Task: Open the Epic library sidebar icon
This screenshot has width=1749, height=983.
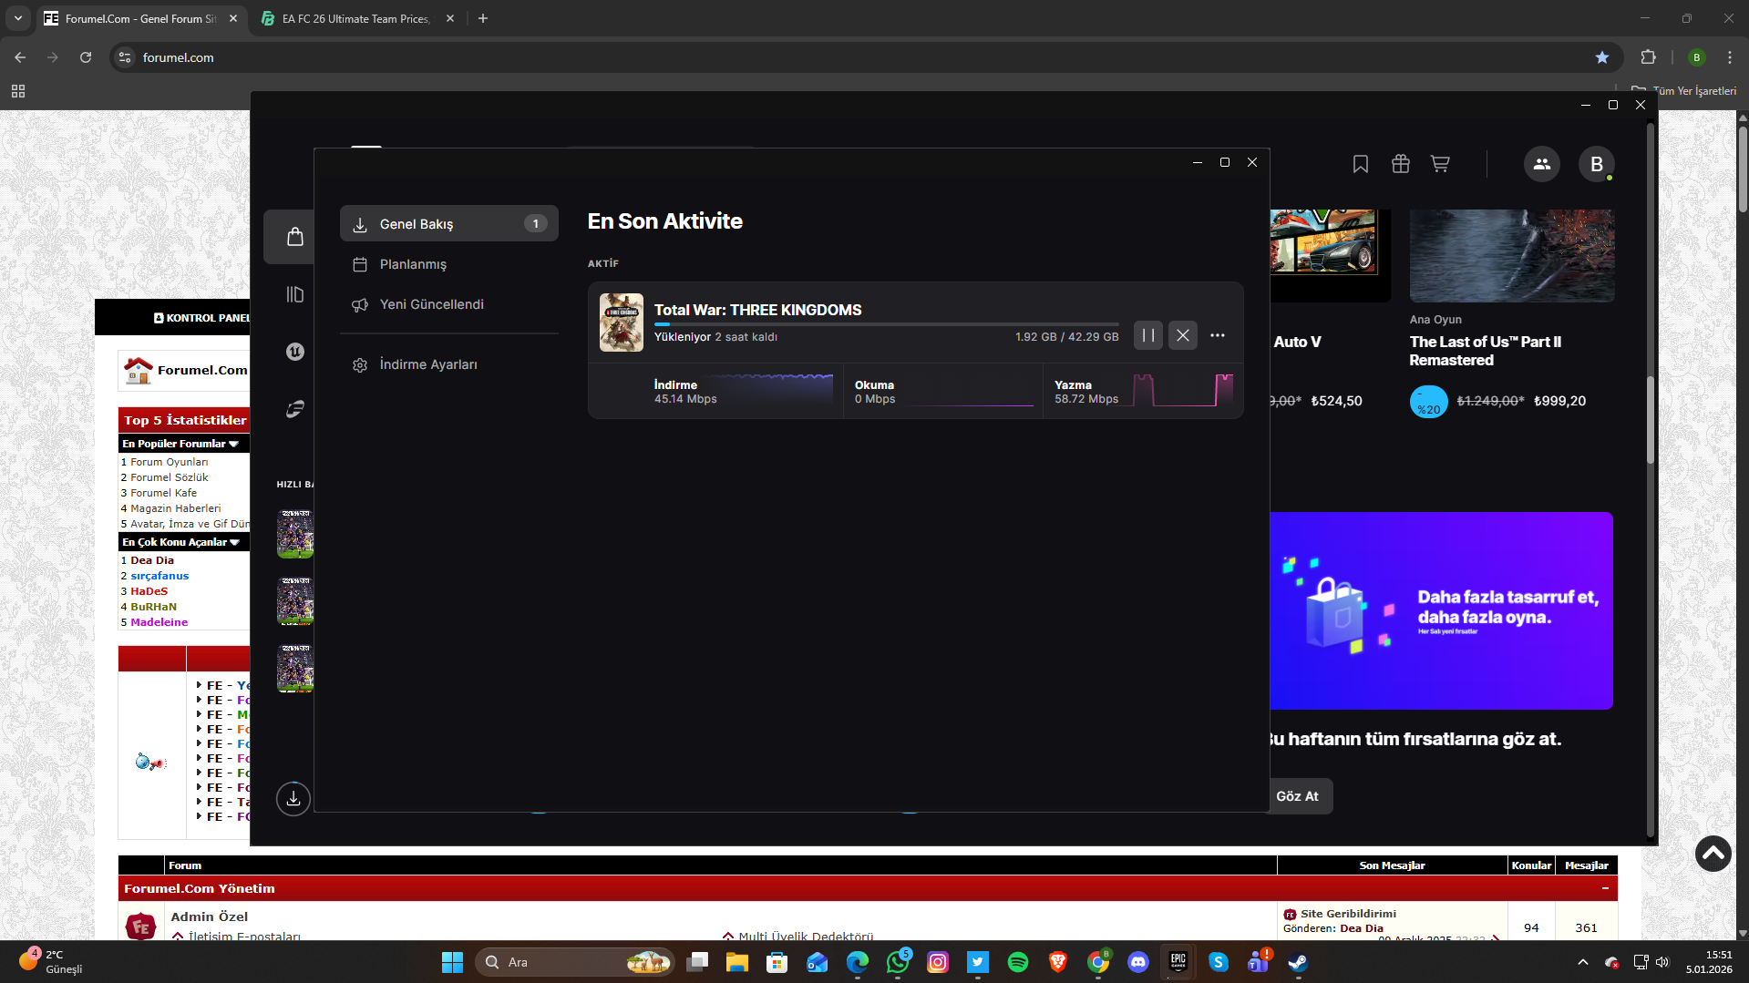Action: tap(294, 294)
